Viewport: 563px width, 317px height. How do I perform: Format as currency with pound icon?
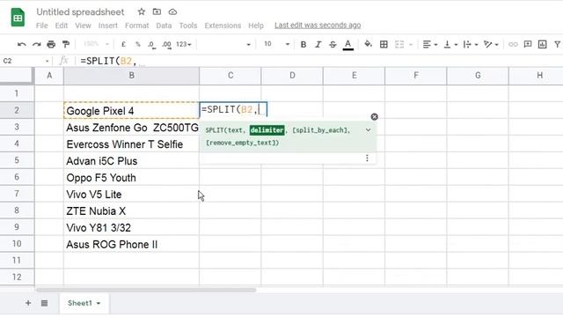click(x=123, y=44)
